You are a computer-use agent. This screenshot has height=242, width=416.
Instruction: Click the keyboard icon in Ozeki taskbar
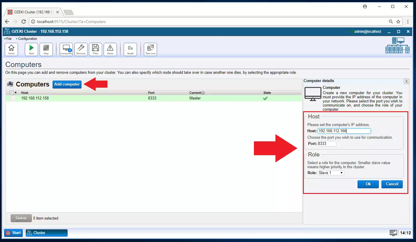393,233
